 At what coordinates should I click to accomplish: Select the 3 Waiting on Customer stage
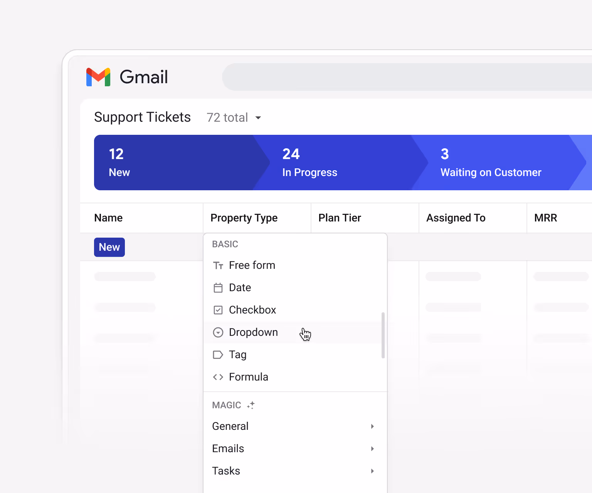(499, 163)
